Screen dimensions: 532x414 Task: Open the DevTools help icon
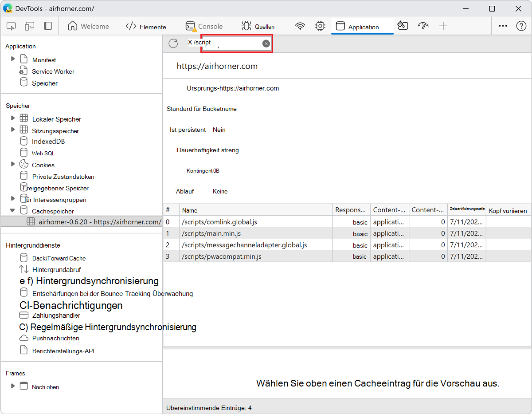point(521,26)
